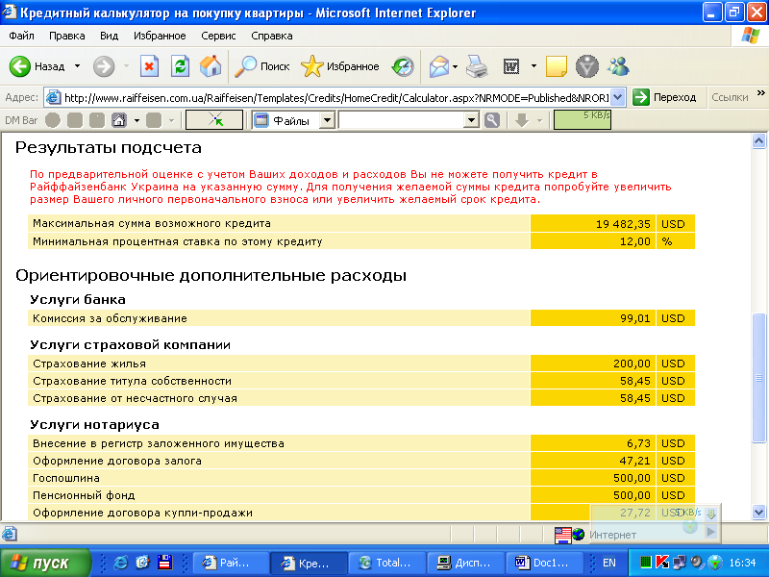Expand the Mail button dropdown arrow
The image size is (769, 577).
coord(455,66)
